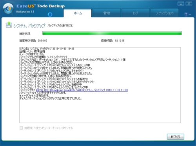This screenshot has width=196, height=146.
Task: Toggle shutdown-after-completion checkbox
Action: point(21,128)
